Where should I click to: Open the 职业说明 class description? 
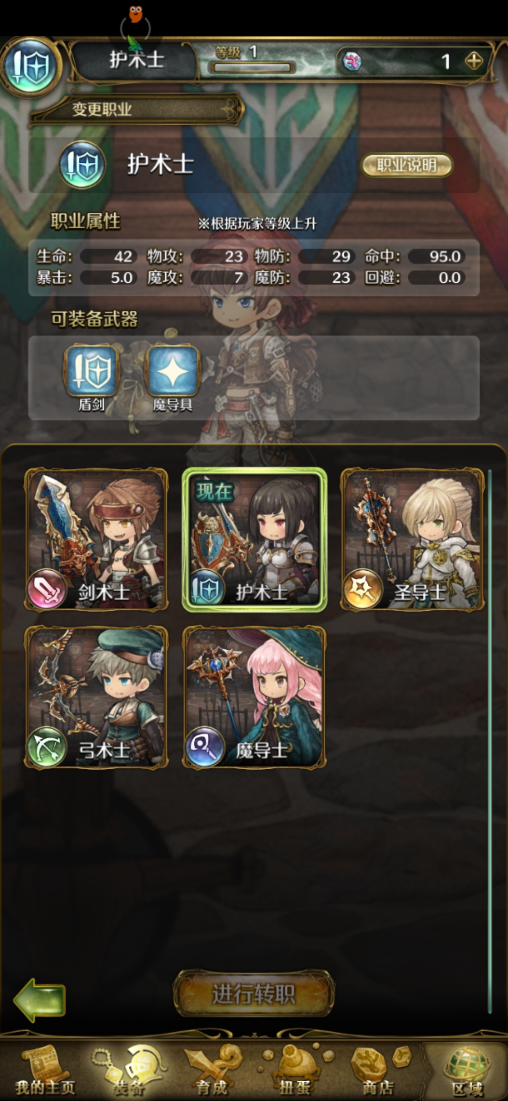click(x=407, y=165)
